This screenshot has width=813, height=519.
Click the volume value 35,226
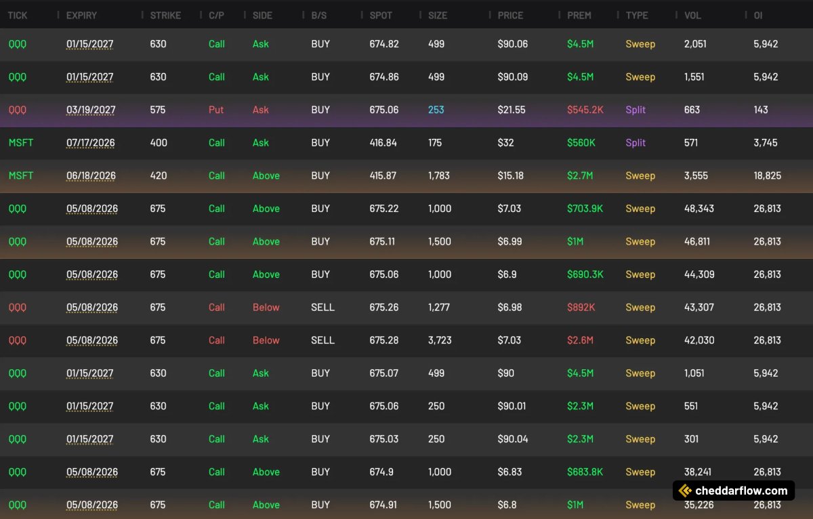tap(699, 505)
